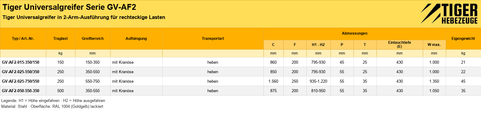
Task: Click the 1.560 value in column C
Action: [x=273, y=81]
